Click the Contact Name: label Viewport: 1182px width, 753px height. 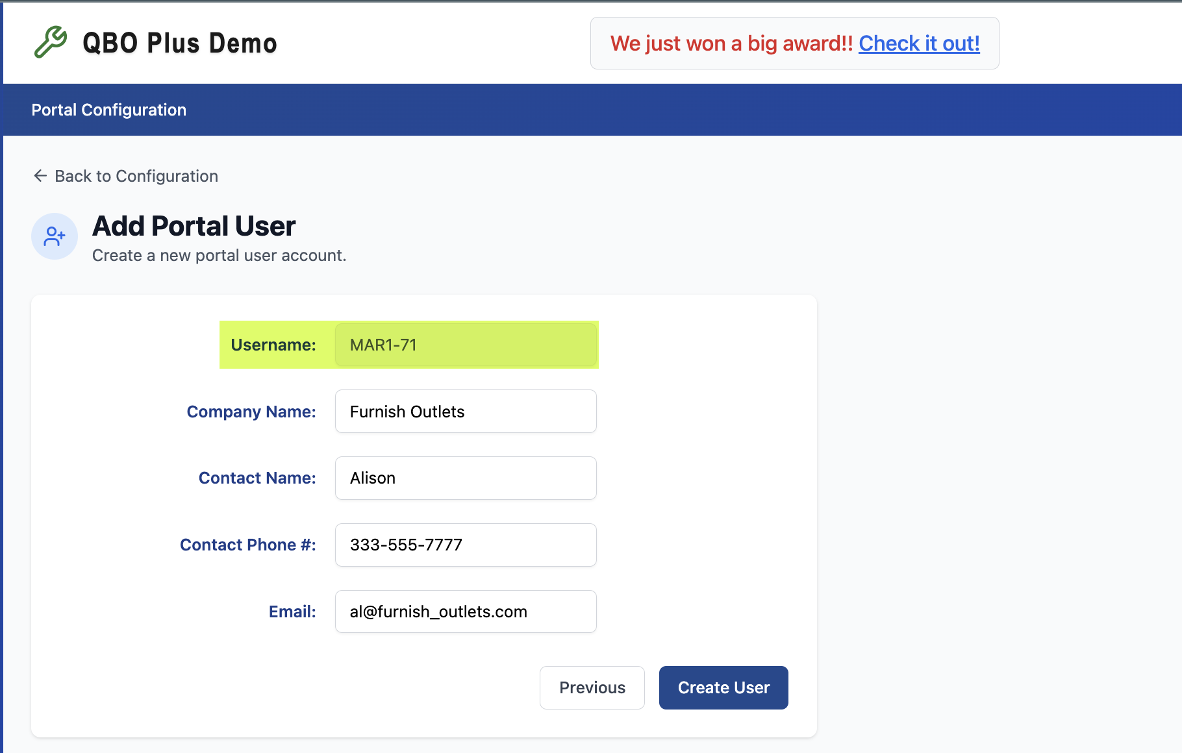257,478
